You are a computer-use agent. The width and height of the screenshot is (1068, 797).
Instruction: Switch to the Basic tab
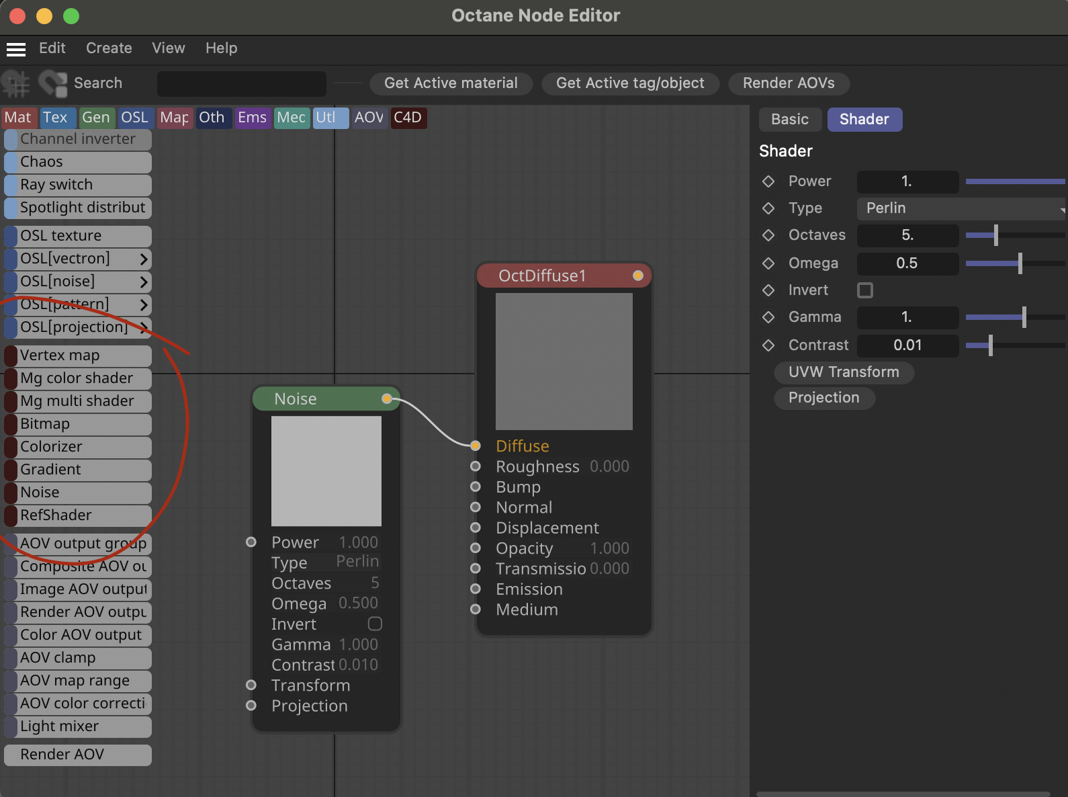tap(790, 120)
